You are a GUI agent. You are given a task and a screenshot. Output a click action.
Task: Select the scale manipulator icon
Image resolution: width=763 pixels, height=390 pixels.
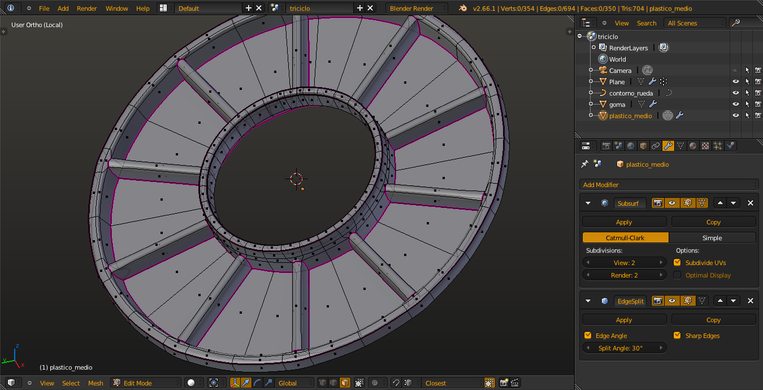click(x=269, y=383)
